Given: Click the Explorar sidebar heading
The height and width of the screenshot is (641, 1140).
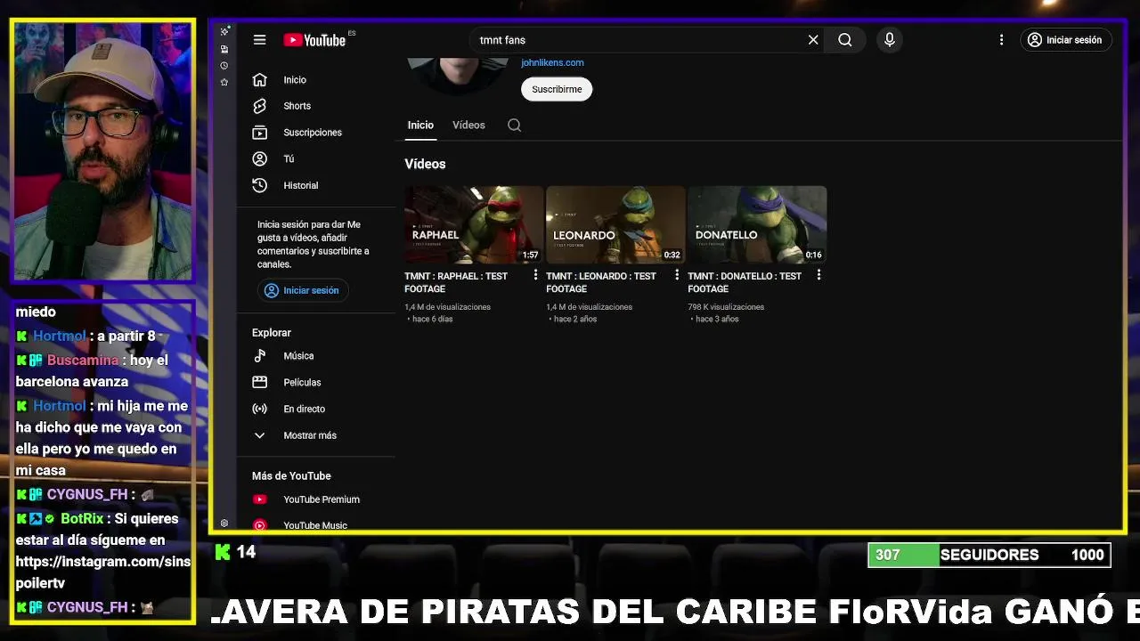Looking at the screenshot, I should tap(272, 333).
